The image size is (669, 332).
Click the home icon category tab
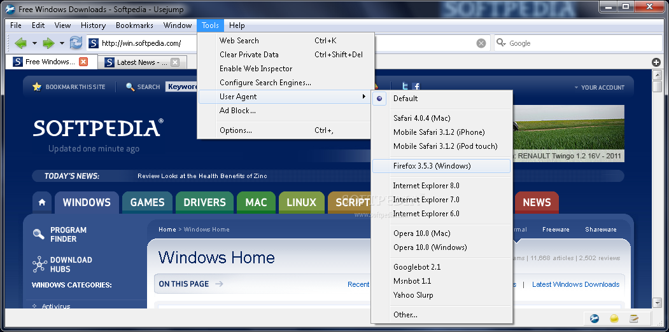click(42, 202)
